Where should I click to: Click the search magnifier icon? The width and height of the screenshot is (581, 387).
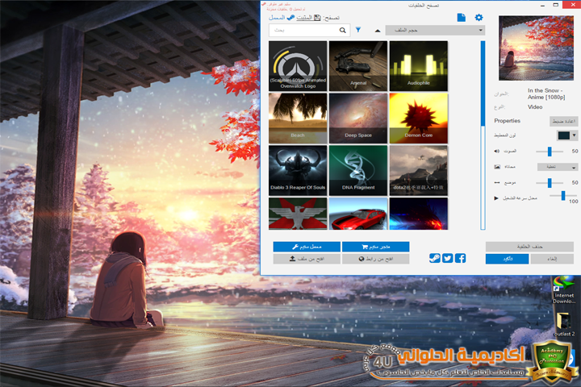(342, 30)
